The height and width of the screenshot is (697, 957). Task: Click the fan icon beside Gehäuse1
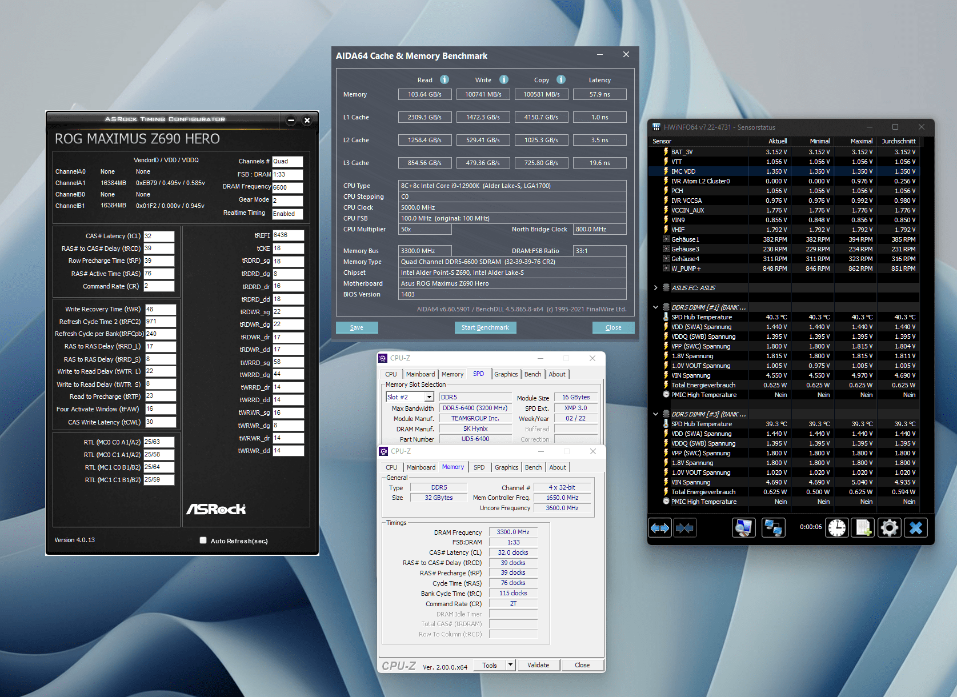666,239
